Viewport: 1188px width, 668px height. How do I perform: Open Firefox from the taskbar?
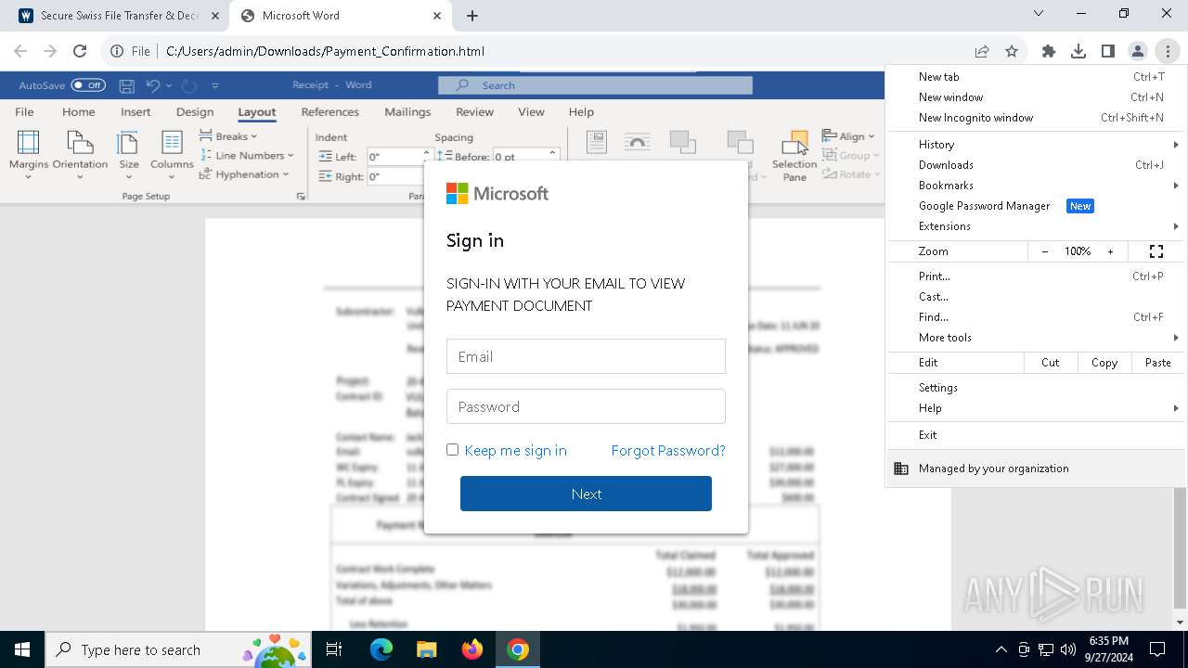471,649
